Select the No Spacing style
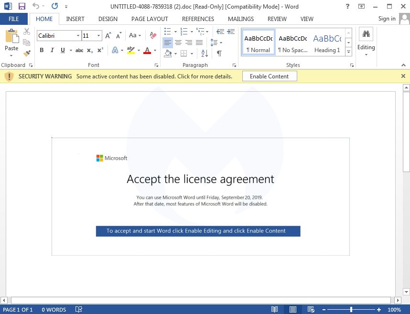The width and height of the screenshot is (410, 314). (x=293, y=43)
